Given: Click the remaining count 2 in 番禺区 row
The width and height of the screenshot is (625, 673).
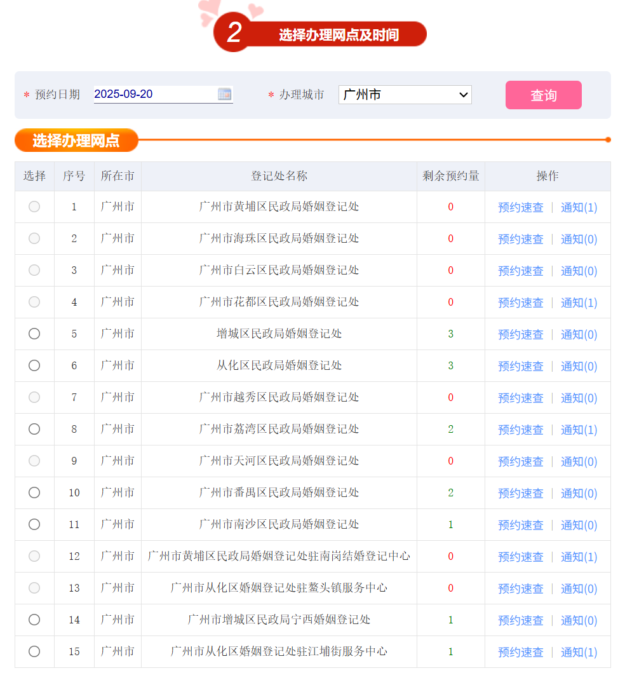Looking at the screenshot, I should (451, 493).
